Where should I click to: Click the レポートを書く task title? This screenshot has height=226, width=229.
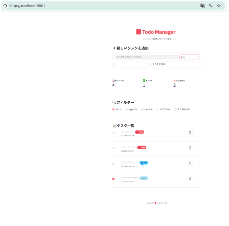[129, 147]
